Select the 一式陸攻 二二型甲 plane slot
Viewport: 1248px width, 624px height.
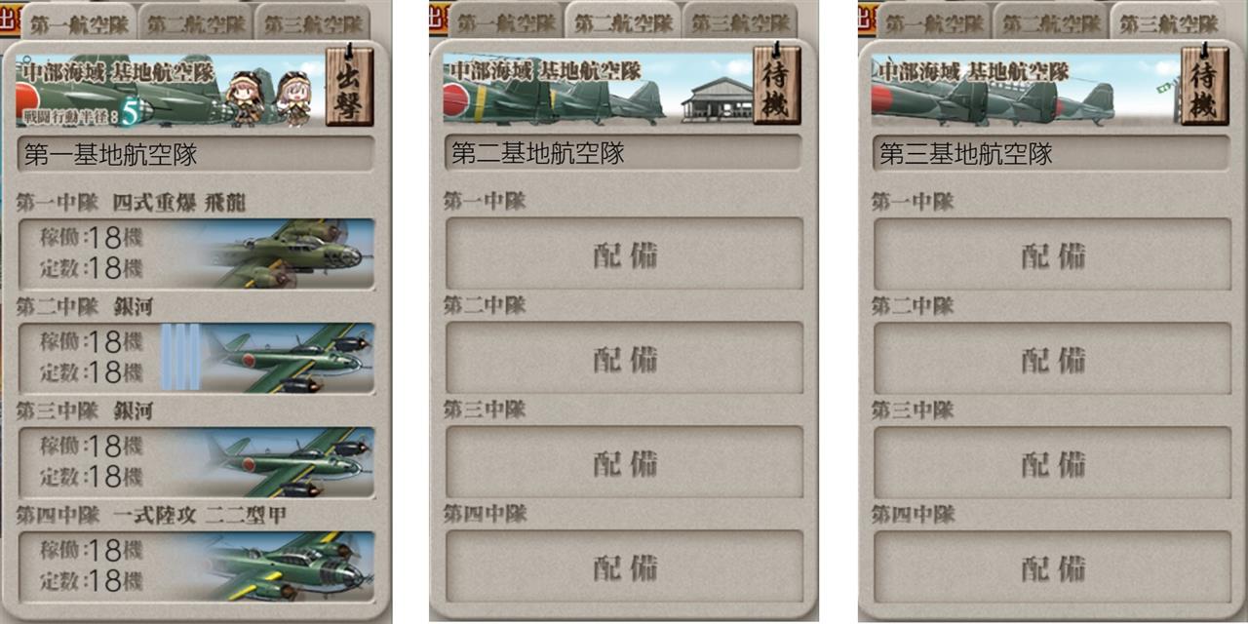point(197,566)
